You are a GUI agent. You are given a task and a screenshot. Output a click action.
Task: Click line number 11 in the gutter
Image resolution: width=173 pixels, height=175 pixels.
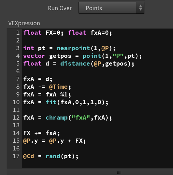(x=16, y=110)
